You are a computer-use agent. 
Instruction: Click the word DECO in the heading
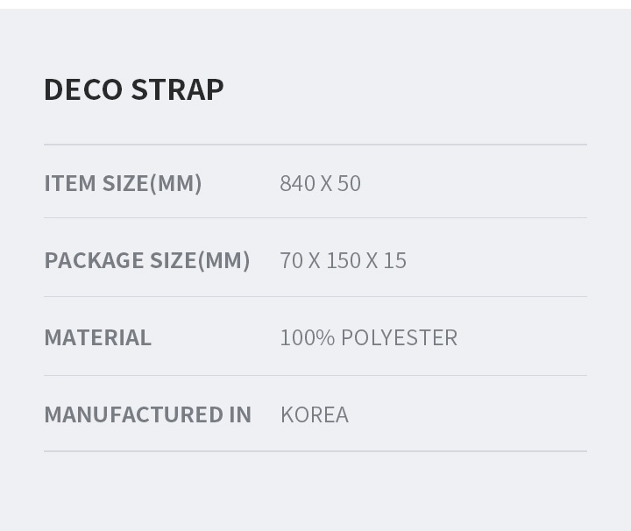[83, 89]
